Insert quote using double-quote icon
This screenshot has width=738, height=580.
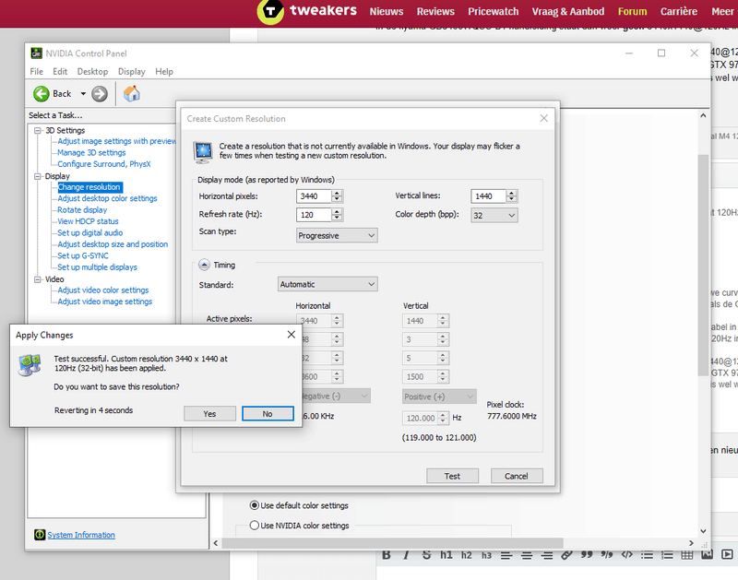587,554
